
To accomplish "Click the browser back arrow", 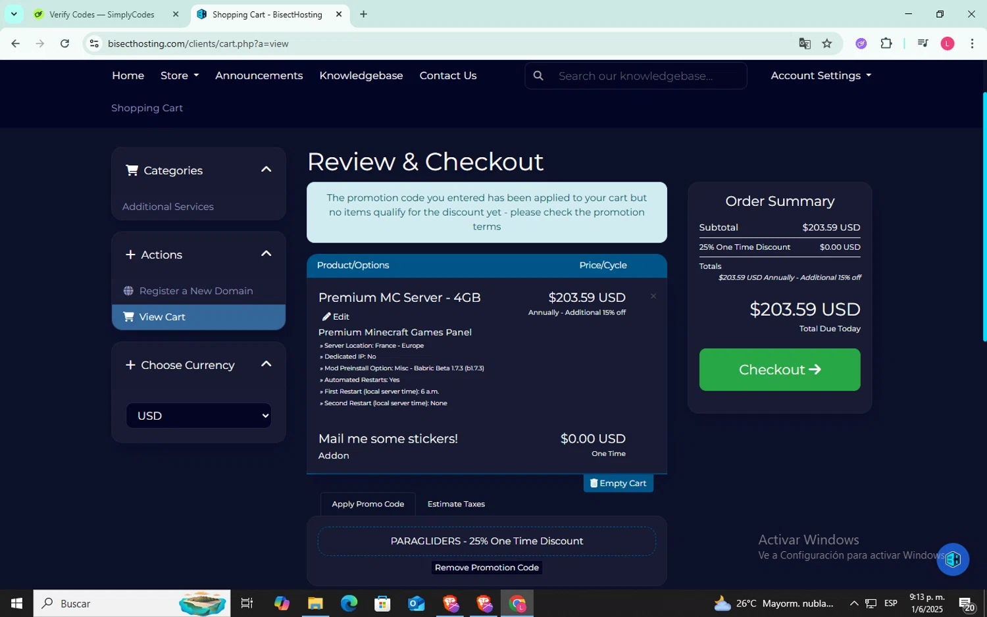I will coord(15,43).
